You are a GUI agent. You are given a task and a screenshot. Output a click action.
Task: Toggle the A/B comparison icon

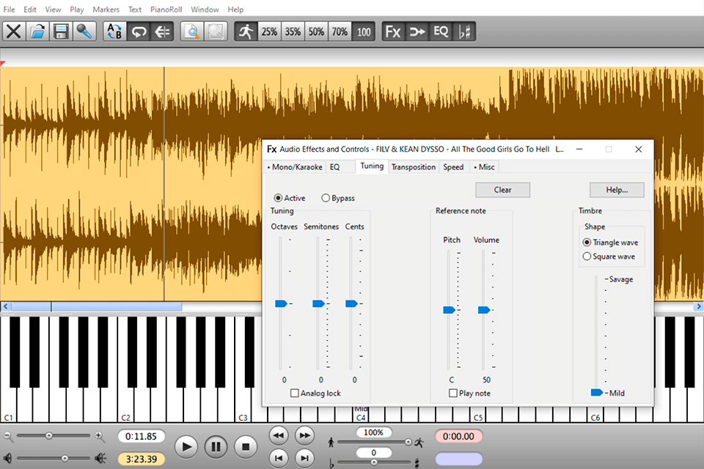[114, 31]
